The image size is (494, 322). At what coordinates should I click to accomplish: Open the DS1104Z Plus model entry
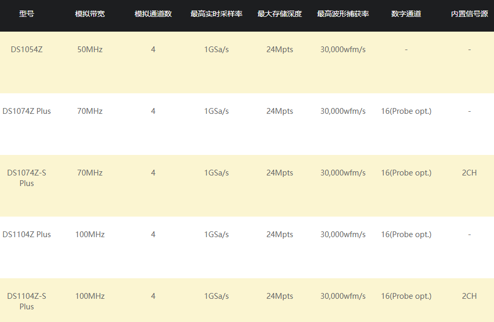click(x=26, y=235)
